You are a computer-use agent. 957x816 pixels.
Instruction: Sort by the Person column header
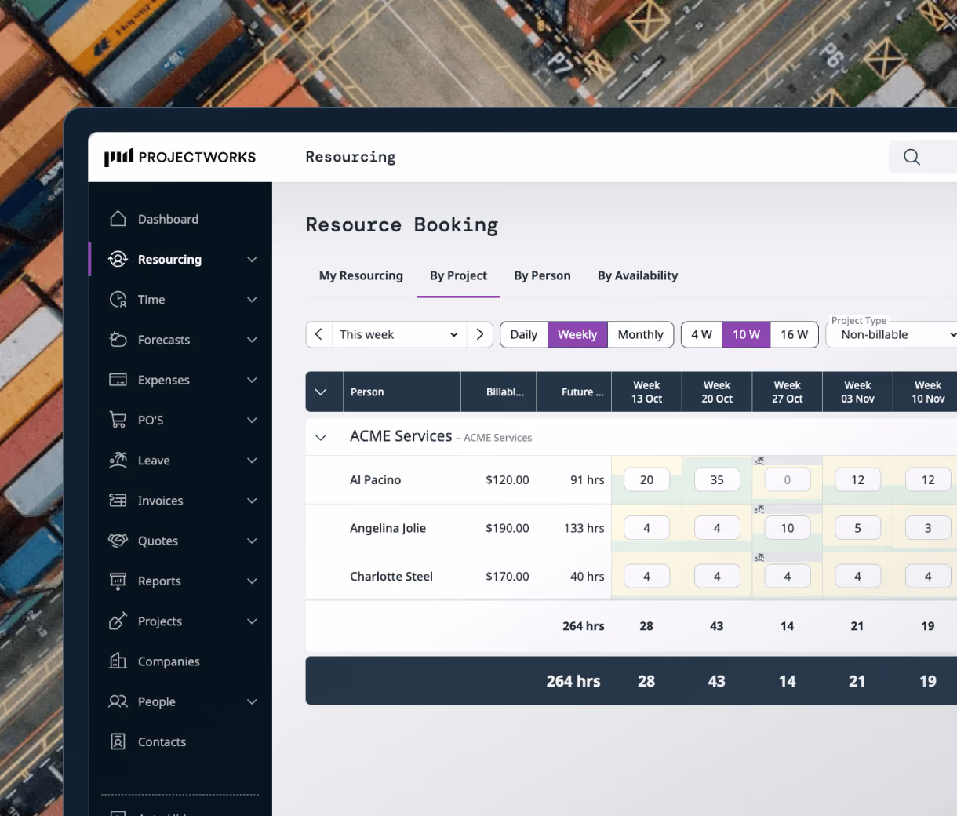(x=402, y=392)
